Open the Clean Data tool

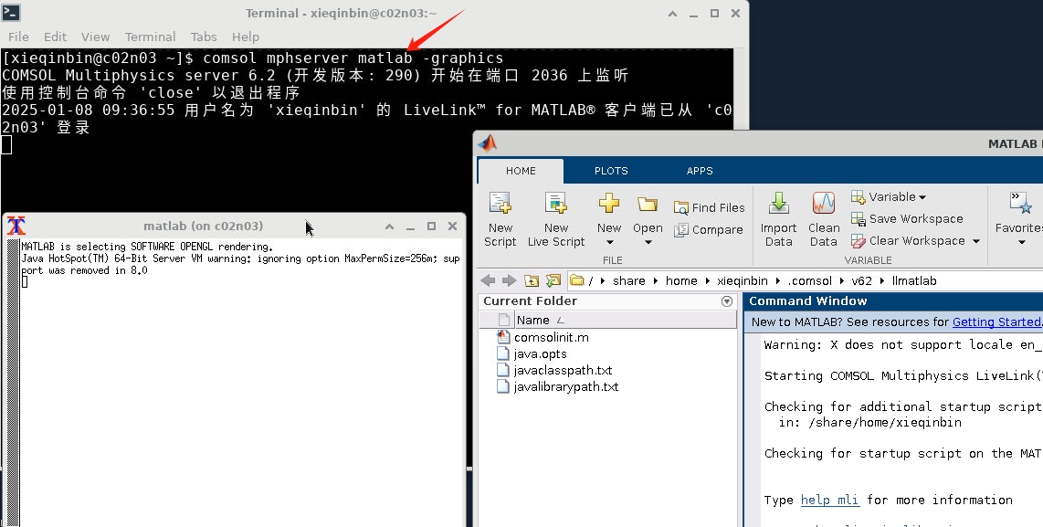[824, 203]
